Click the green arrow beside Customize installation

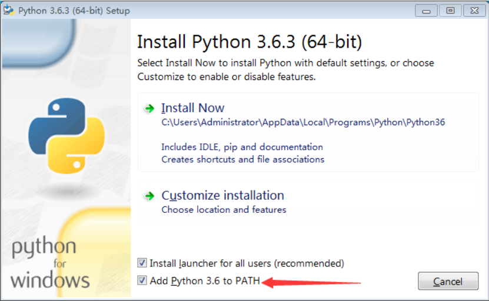(x=149, y=196)
